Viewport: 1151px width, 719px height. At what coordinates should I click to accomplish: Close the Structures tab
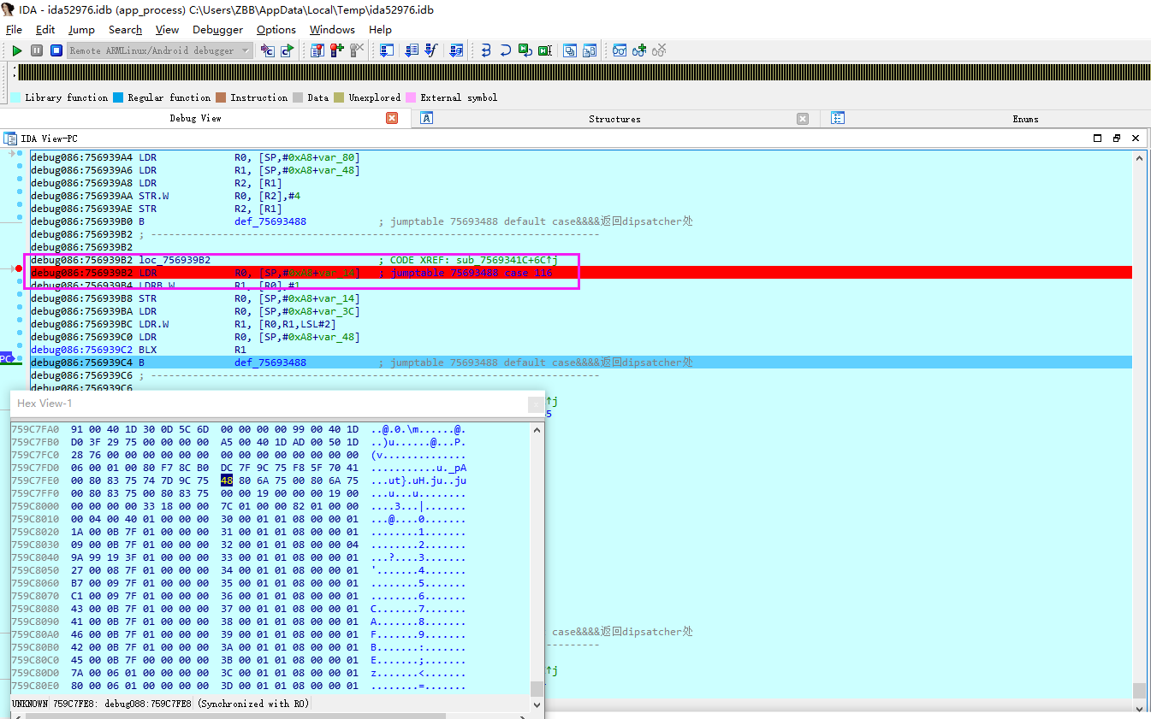[x=803, y=119]
